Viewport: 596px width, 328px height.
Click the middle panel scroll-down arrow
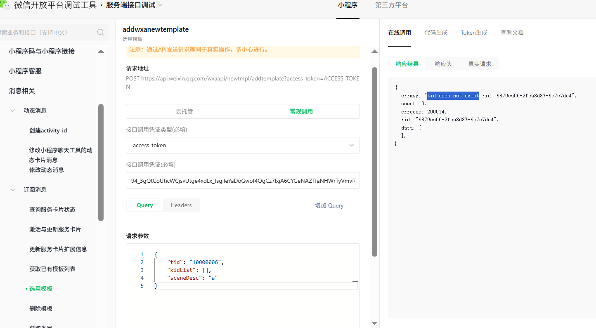374,323
